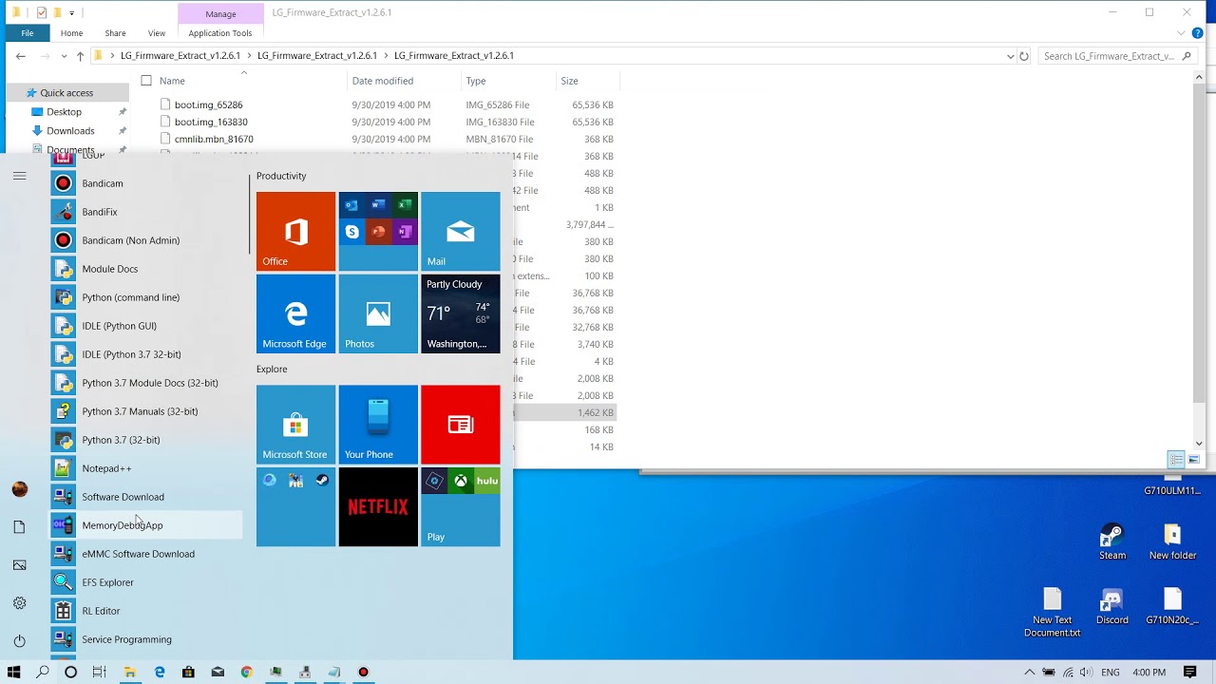The height and width of the screenshot is (684, 1216).
Task: Click the taskbar clock showing 4:00 PM
Action: click(x=1149, y=673)
